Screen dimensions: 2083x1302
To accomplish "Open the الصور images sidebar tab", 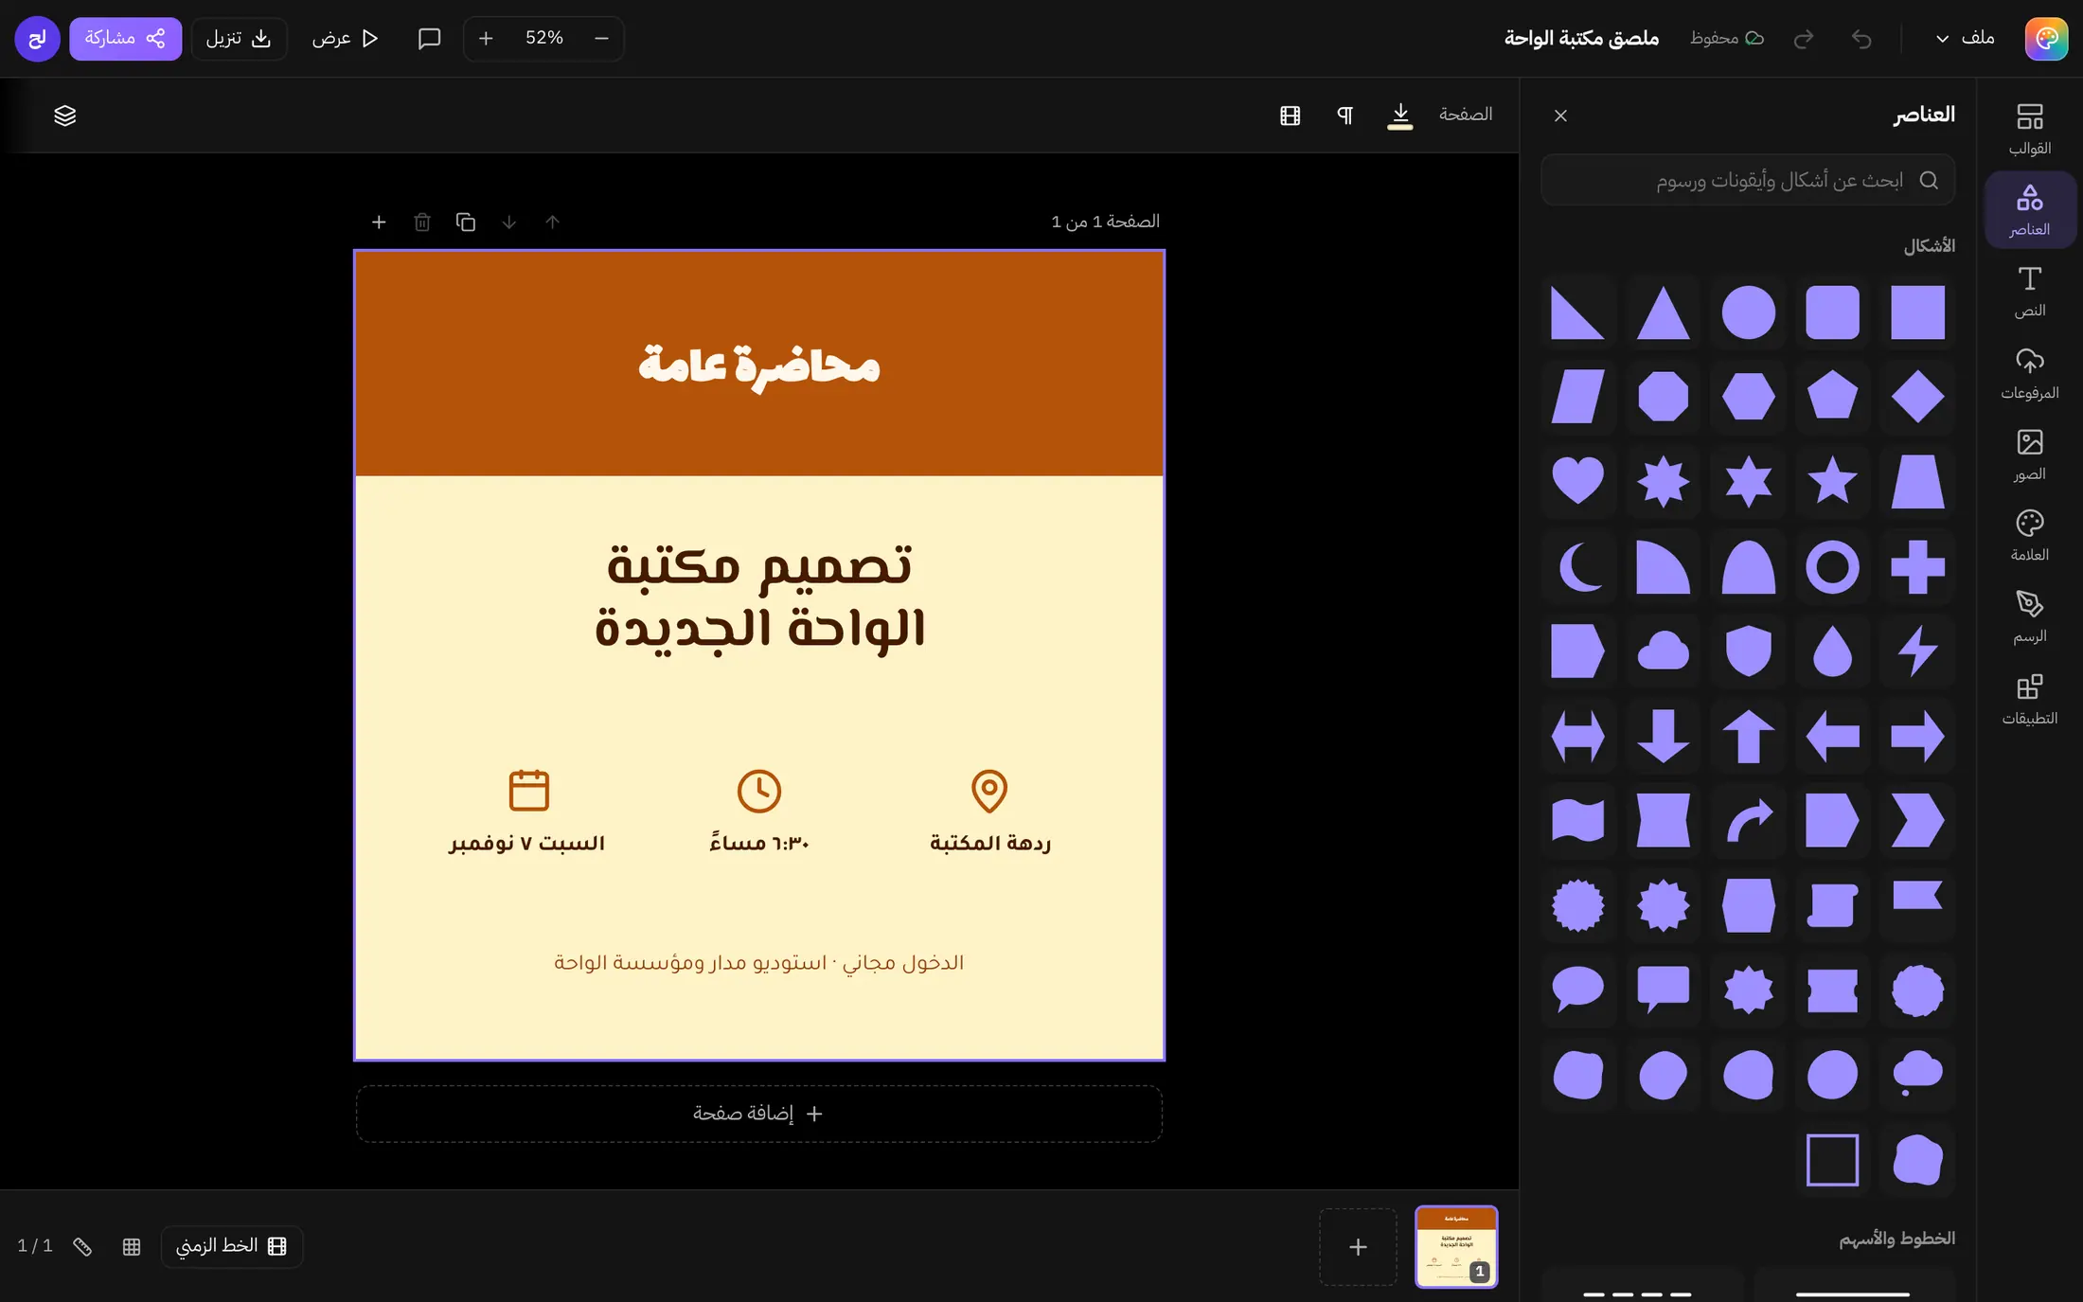I will pos(2029,455).
